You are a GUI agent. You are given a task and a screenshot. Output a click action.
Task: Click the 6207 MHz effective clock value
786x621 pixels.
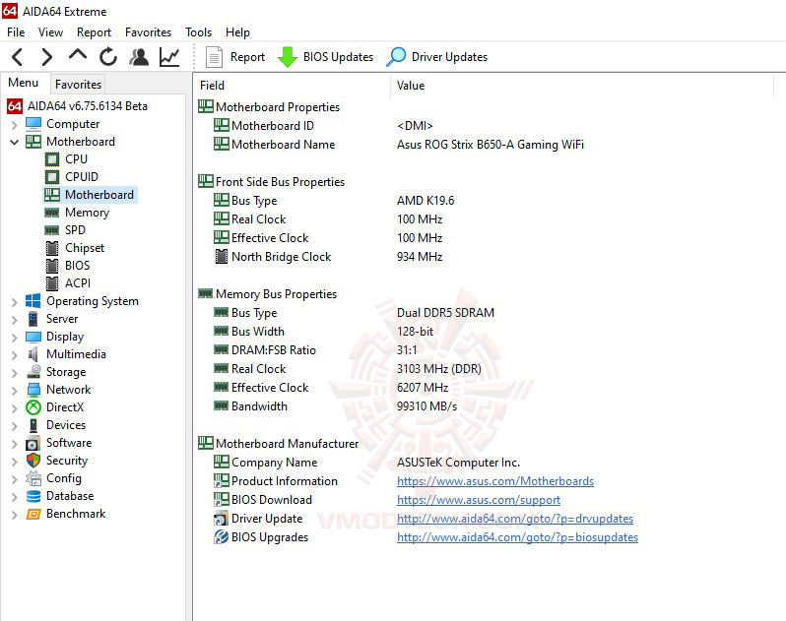point(423,388)
